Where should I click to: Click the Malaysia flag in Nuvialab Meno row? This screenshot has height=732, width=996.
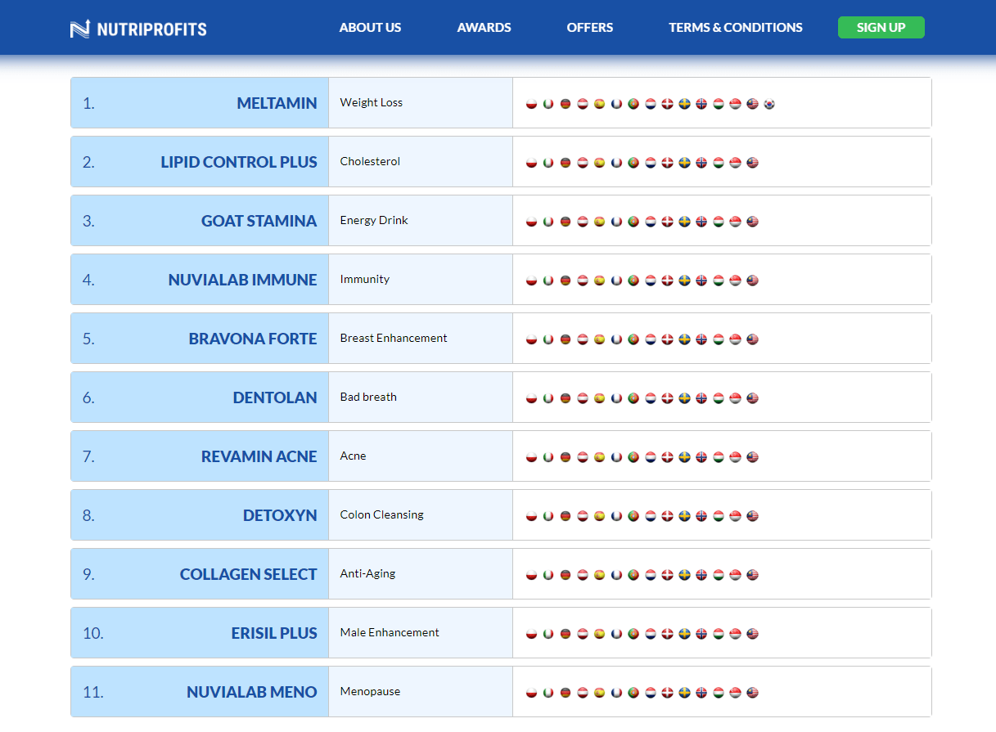point(753,693)
